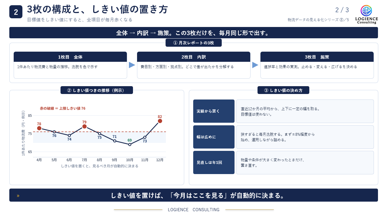
Task: Click the arrow between 1枚目 and 2枚目 cards
Action: tap(132, 65)
